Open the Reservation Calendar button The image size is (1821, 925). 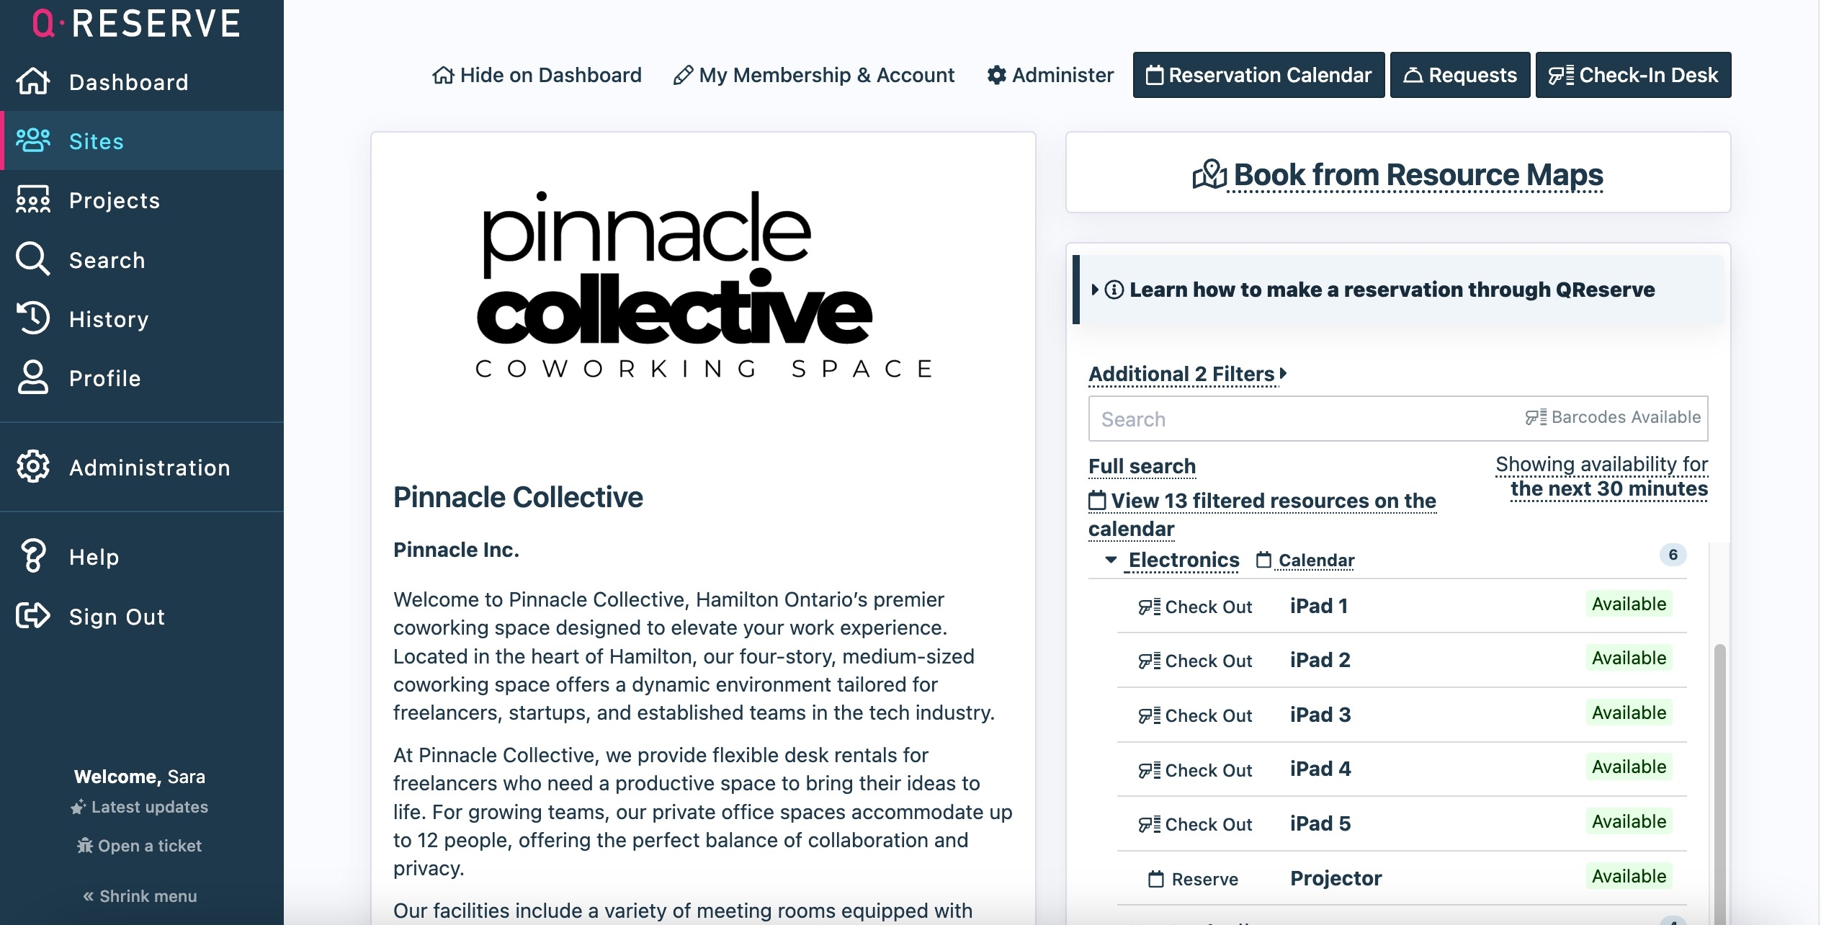tap(1258, 75)
